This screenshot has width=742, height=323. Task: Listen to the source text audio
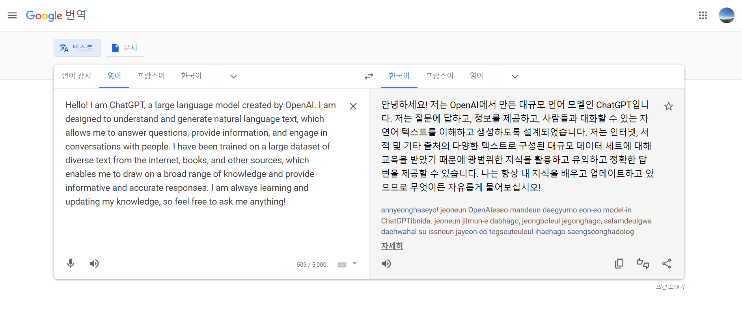tap(94, 264)
